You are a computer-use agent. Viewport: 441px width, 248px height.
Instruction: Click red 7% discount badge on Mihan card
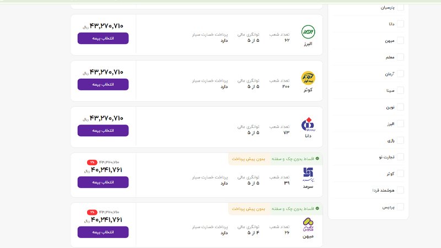coord(92,212)
